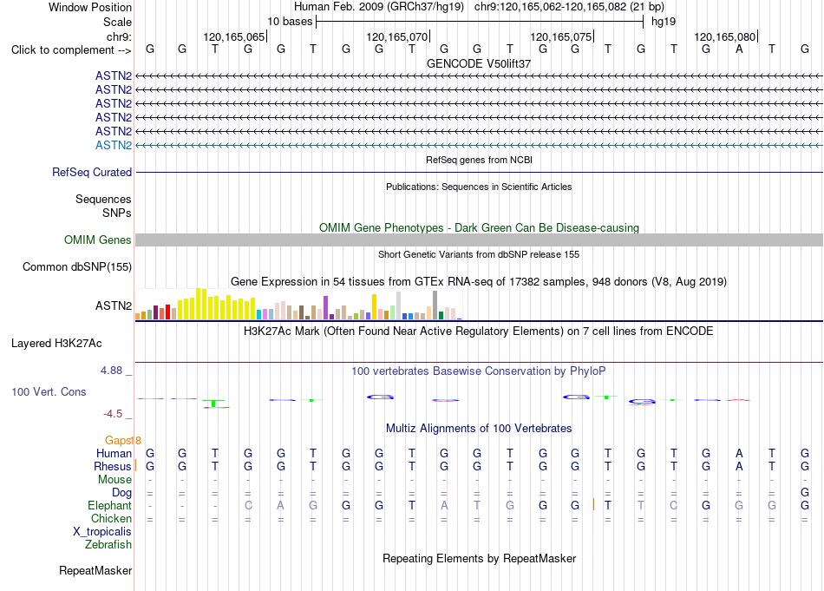Click the orange 'Gaps' label
824x591 pixels.
pyautogui.click(x=117, y=441)
